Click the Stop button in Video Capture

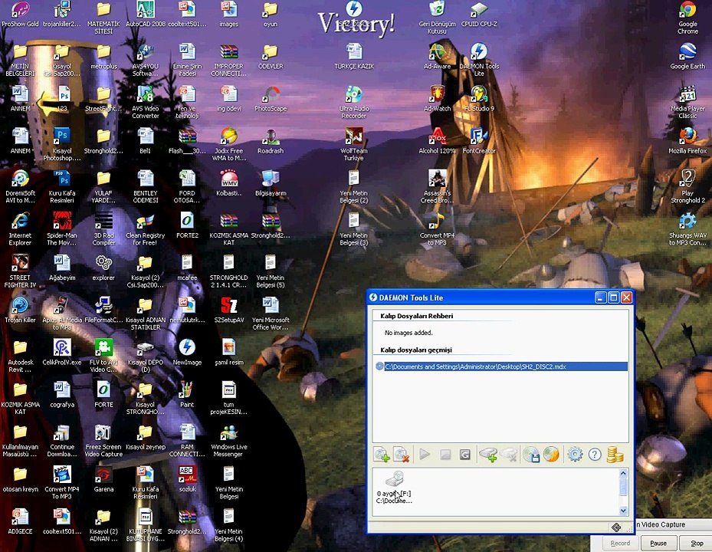point(697,543)
